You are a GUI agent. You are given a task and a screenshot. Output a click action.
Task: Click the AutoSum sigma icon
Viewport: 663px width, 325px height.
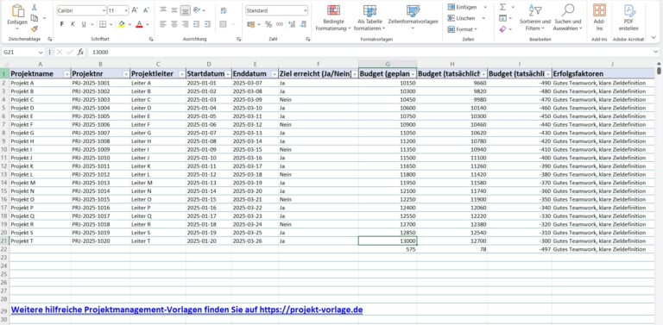(x=502, y=7)
